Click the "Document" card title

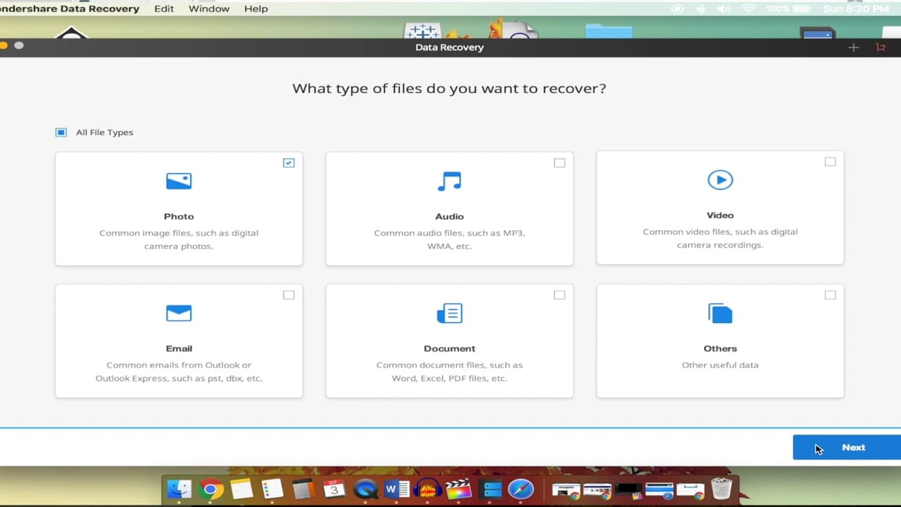[449, 349]
